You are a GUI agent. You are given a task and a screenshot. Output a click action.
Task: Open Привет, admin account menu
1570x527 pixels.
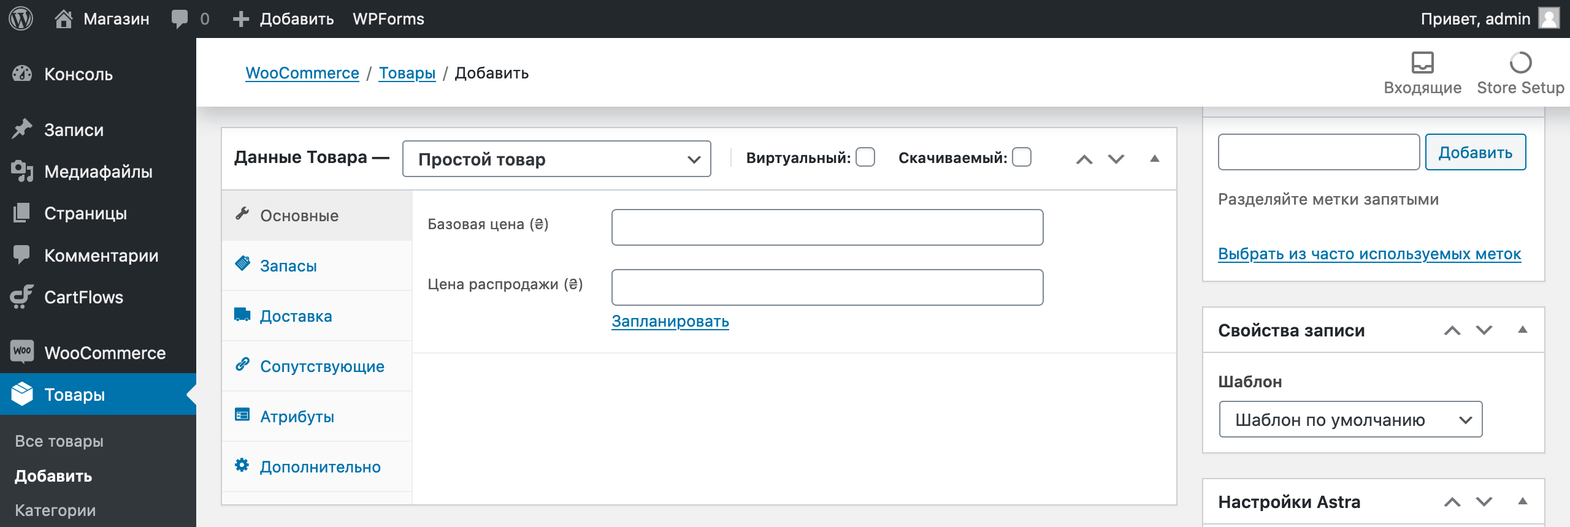tap(1489, 19)
